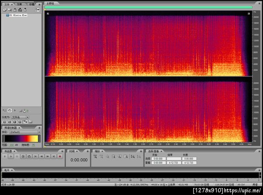The height and width of the screenshot is (195, 263).
Task: Open the Time panel flyout menu arrow
Action: (x=88, y=151)
